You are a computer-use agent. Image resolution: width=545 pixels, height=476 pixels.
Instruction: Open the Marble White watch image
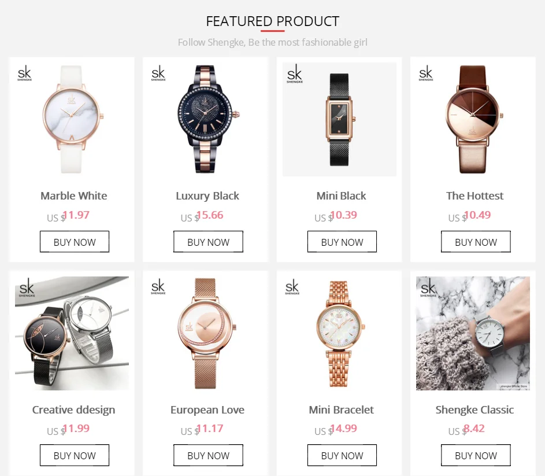click(x=72, y=119)
